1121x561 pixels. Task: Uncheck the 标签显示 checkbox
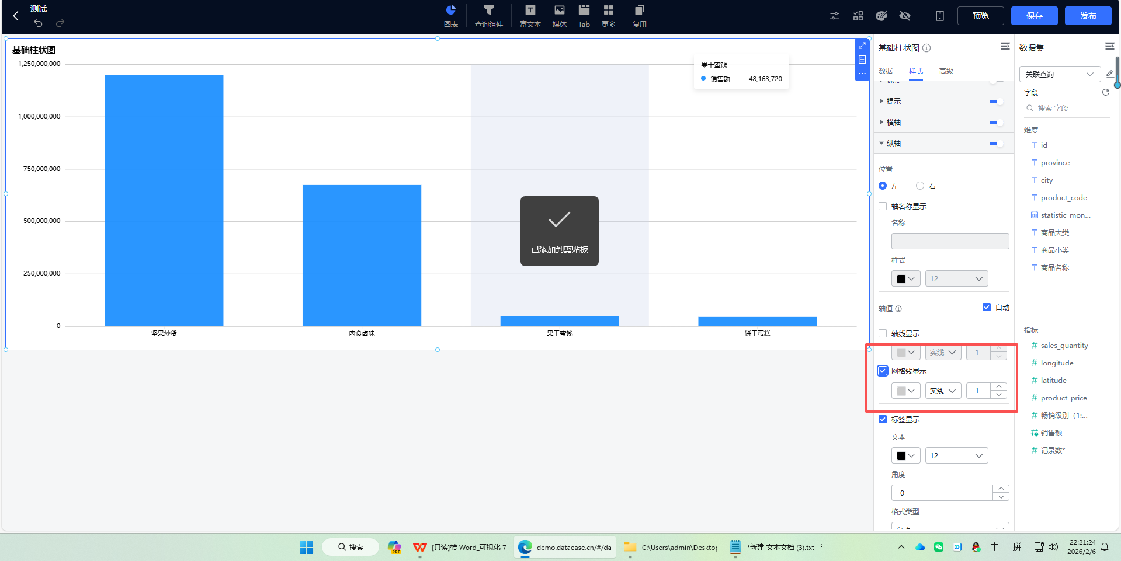point(883,419)
